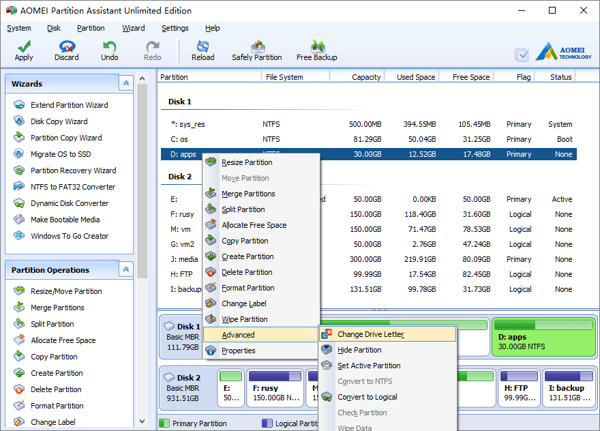Click the Windows To Go Creator icon
600x431 pixels.
pos(19,236)
